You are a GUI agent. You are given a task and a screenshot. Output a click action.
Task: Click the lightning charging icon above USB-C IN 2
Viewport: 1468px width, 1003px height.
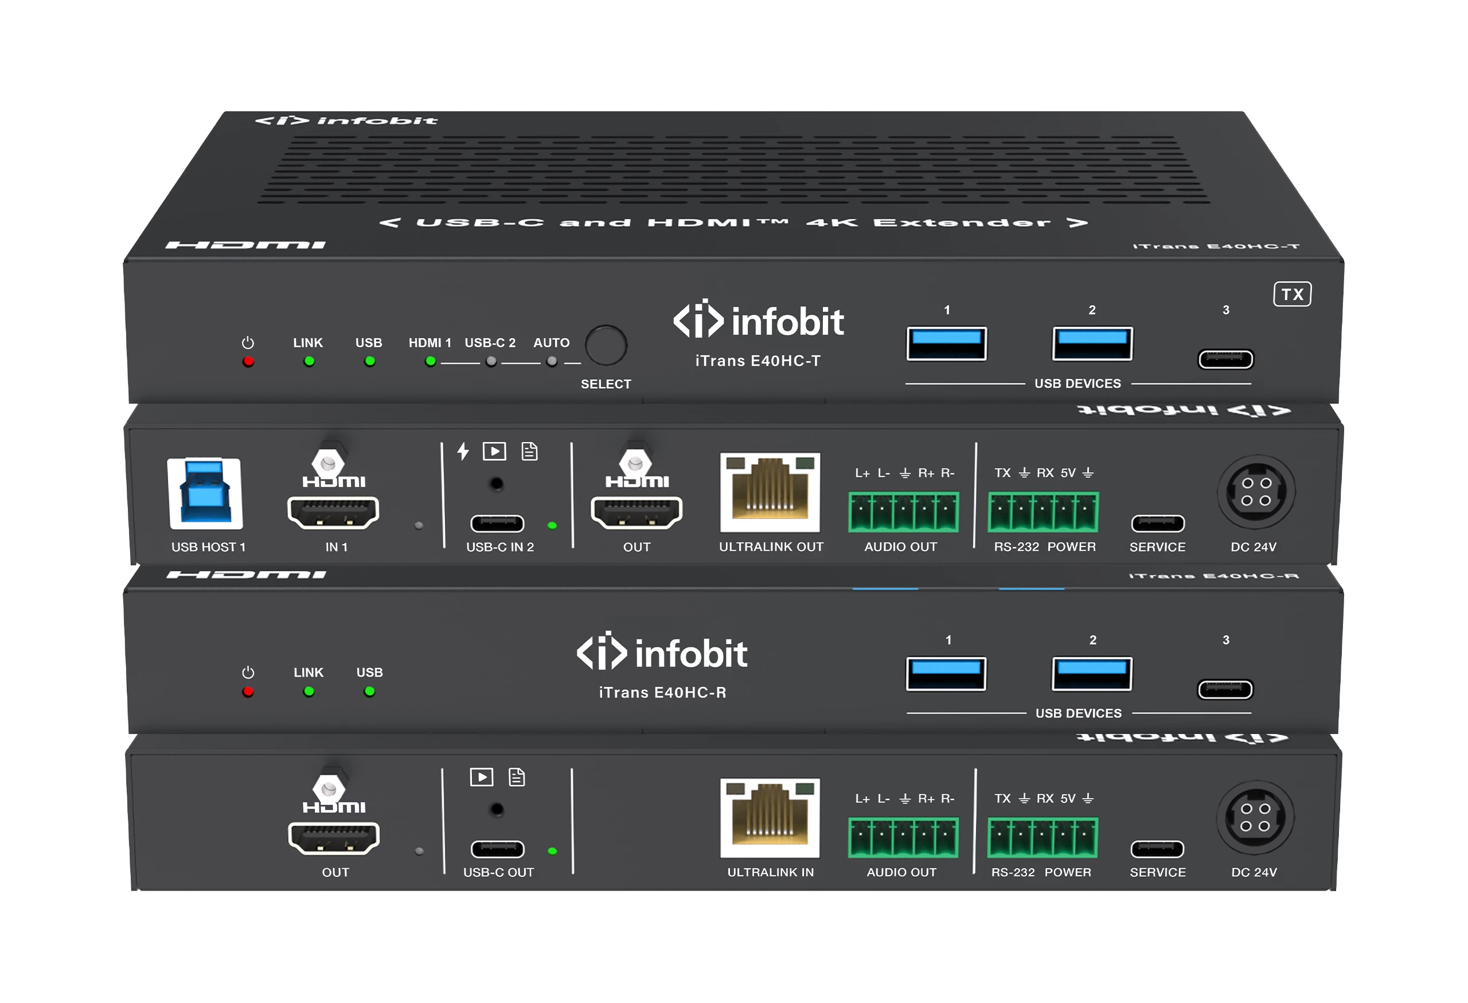coord(463,451)
